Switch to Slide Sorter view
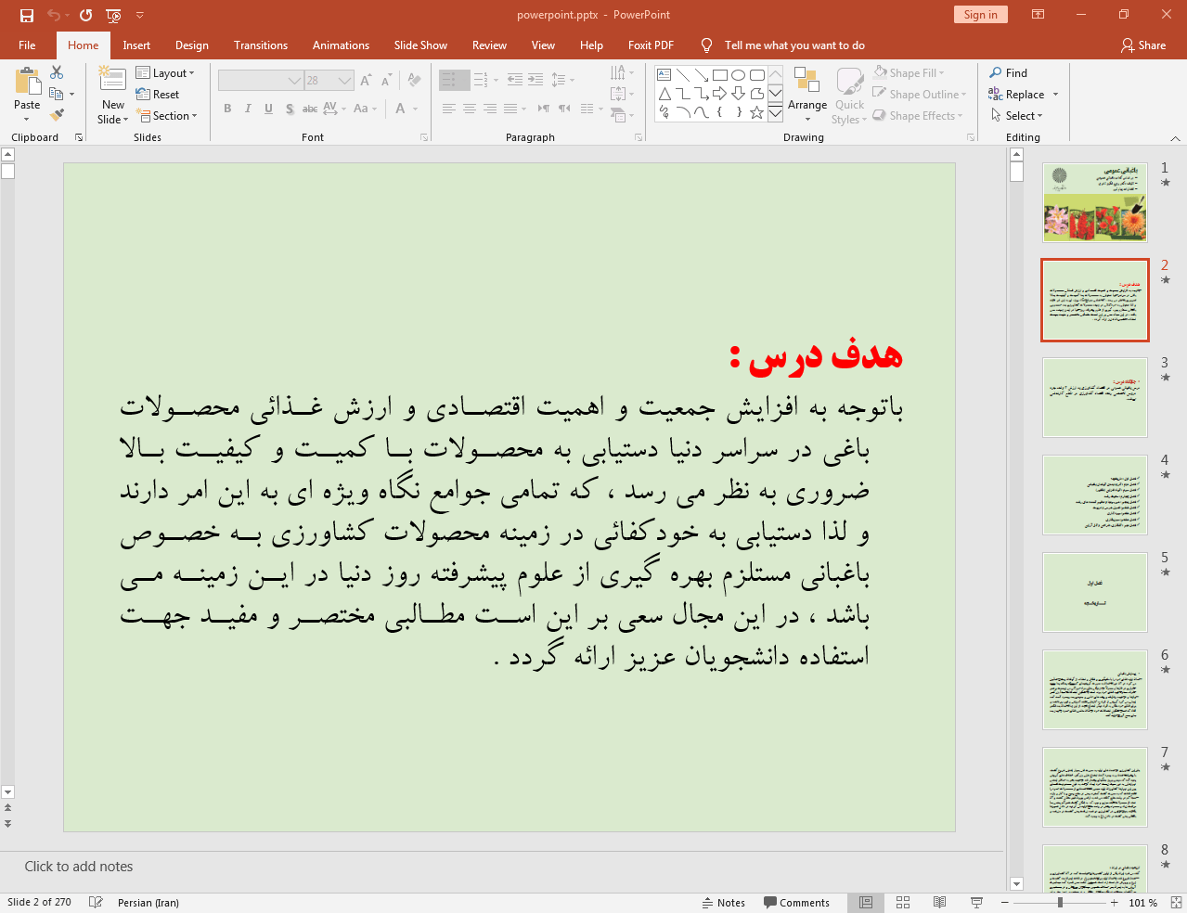 (x=903, y=902)
